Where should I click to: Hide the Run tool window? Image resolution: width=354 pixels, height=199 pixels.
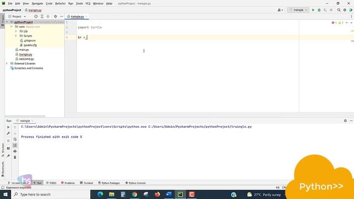[351, 121]
